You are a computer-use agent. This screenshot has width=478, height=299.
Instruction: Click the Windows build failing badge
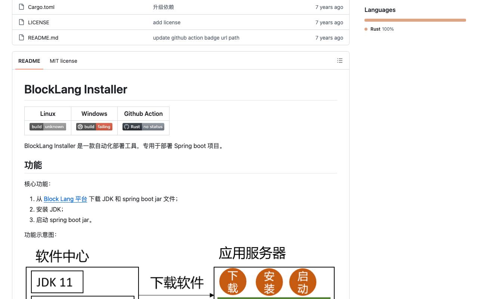(94, 127)
